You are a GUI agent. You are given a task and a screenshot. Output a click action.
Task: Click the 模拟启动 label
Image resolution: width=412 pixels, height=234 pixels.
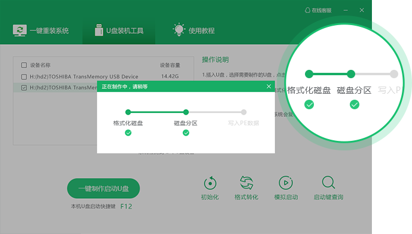[286, 197]
